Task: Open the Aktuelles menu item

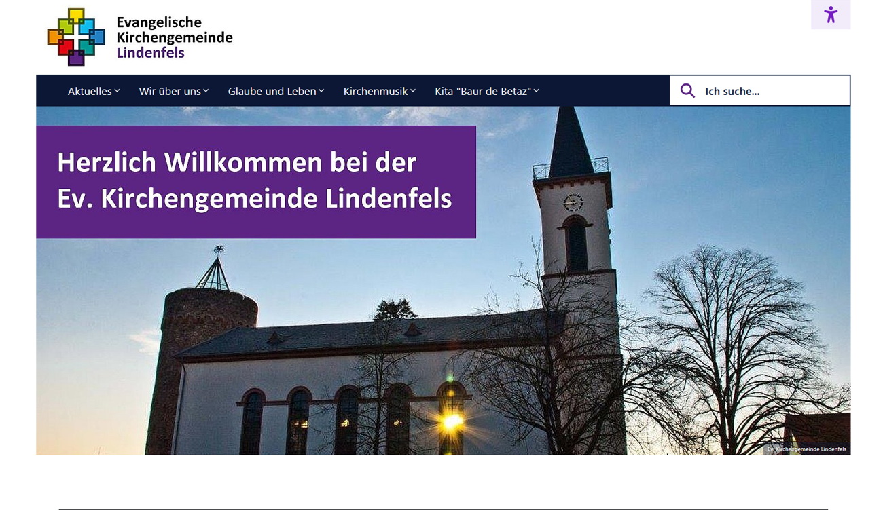Action: click(90, 91)
